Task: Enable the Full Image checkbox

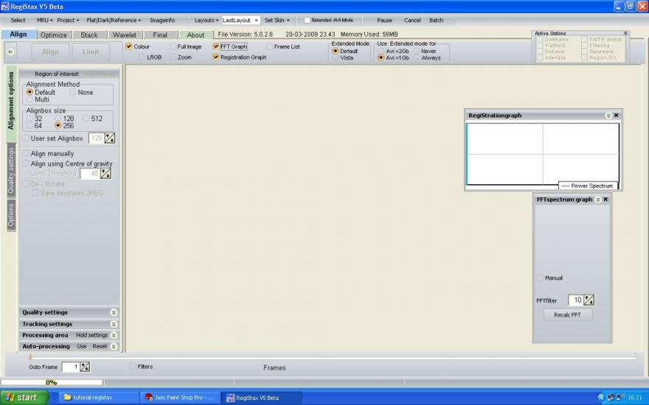Action: (x=173, y=46)
